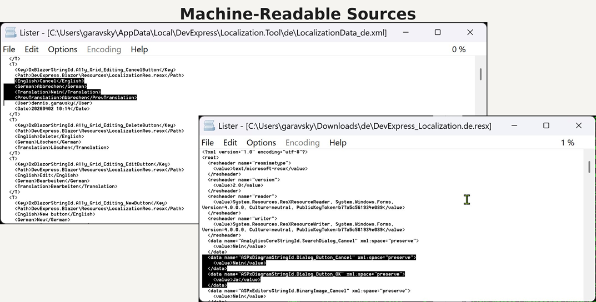
Task: Click line <German>Neu</German>
Action: click(43, 220)
